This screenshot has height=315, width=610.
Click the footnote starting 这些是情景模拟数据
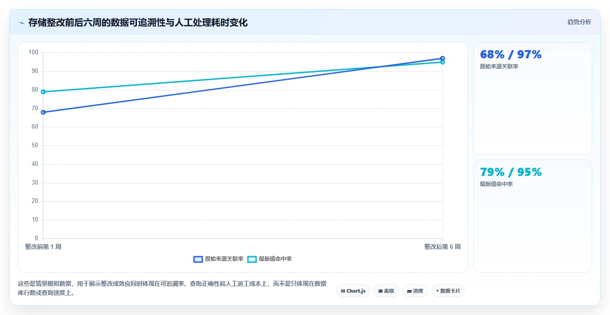(x=173, y=288)
